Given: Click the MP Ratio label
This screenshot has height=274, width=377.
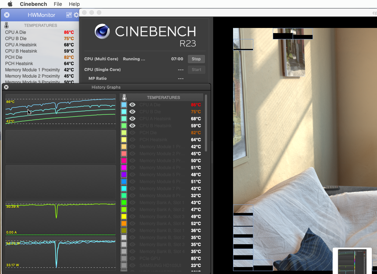Looking at the screenshot, I should click(97, 78).
